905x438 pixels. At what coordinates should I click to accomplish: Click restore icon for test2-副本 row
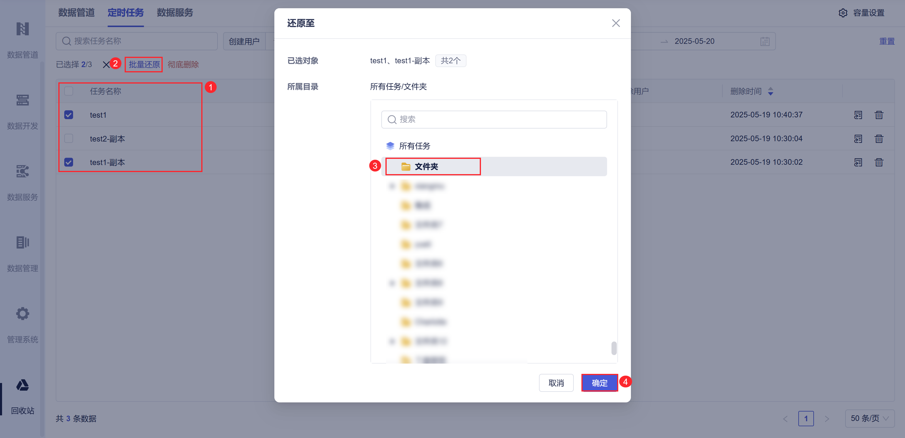pyautogui.click(x=858, y=139)
